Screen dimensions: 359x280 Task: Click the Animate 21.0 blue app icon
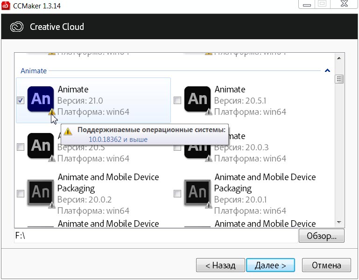tap(41, 99)
